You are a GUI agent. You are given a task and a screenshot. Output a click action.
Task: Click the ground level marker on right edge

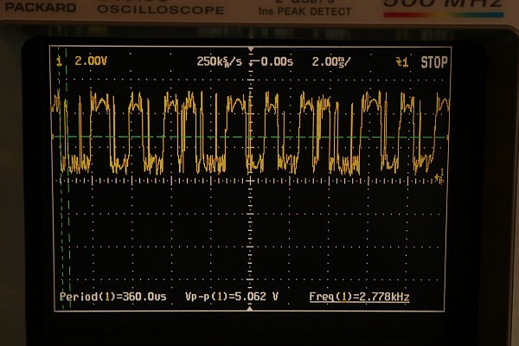[441, 179]
